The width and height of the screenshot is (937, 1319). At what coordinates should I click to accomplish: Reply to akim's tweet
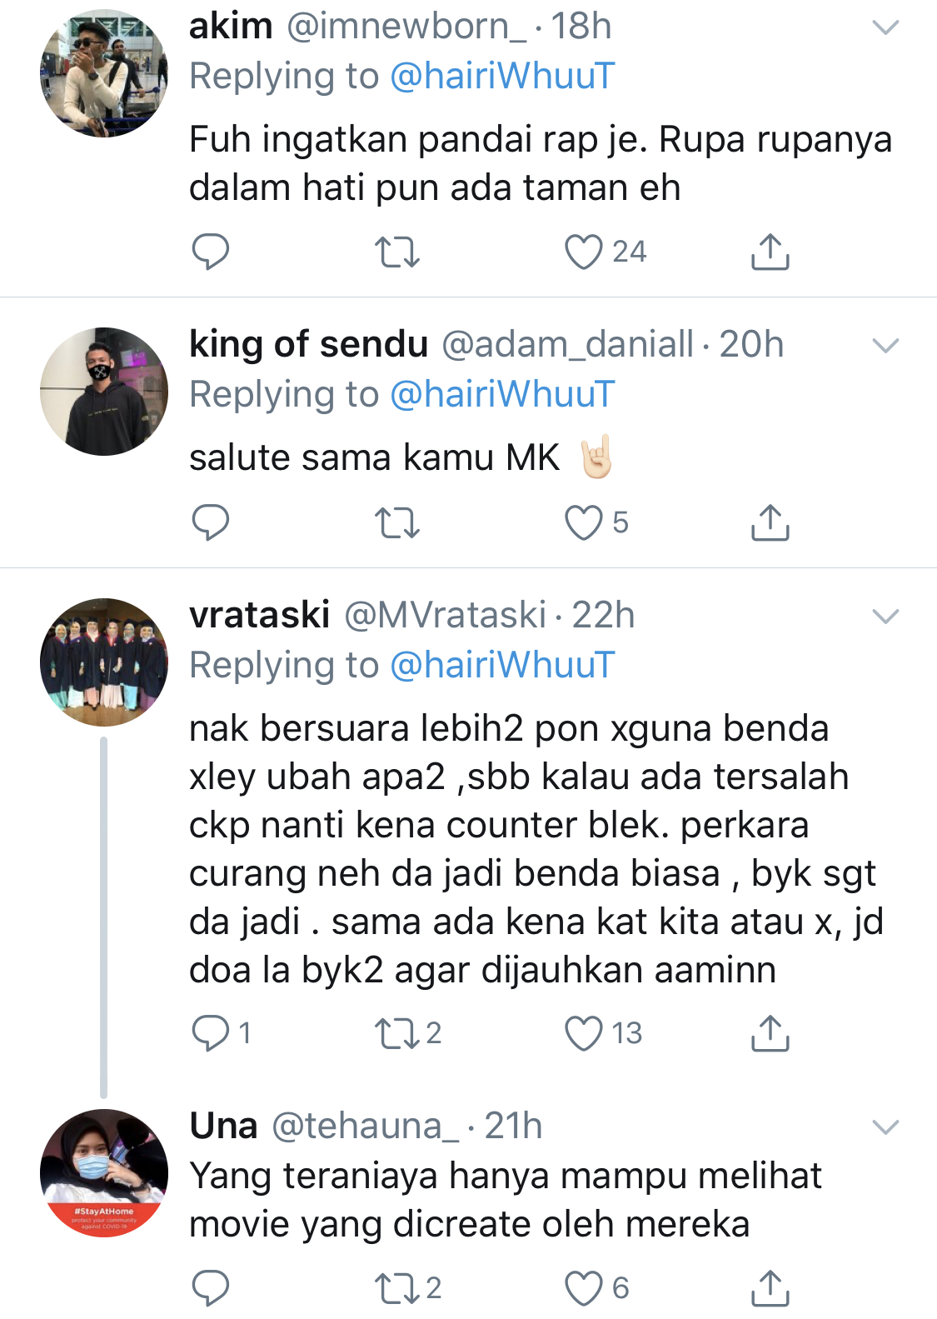tap(210, 252)
